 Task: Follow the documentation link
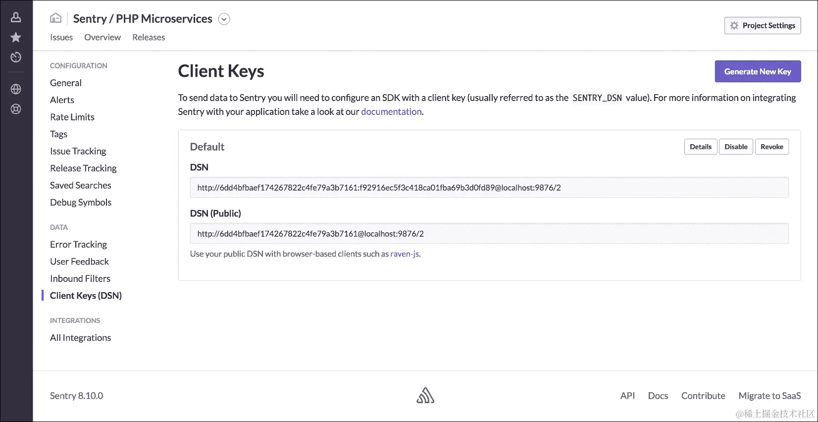click(x=391, y=111)
